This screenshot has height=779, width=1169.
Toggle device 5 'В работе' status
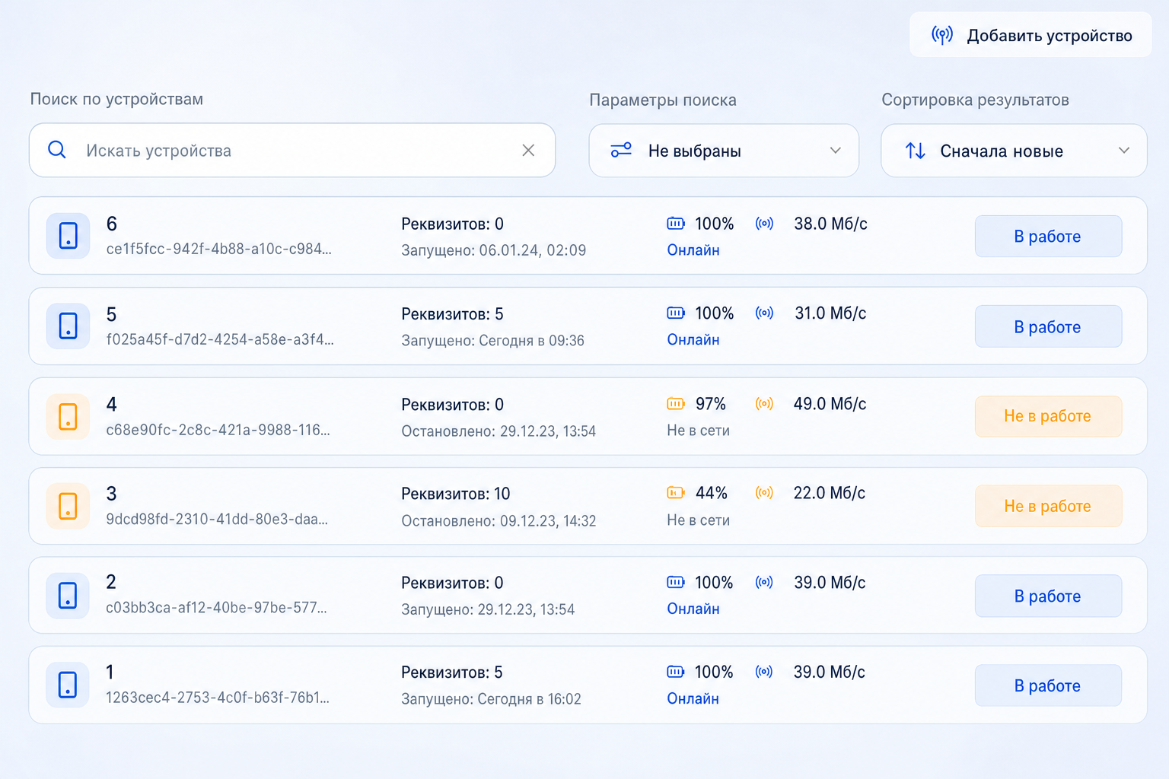(1048, 327)
